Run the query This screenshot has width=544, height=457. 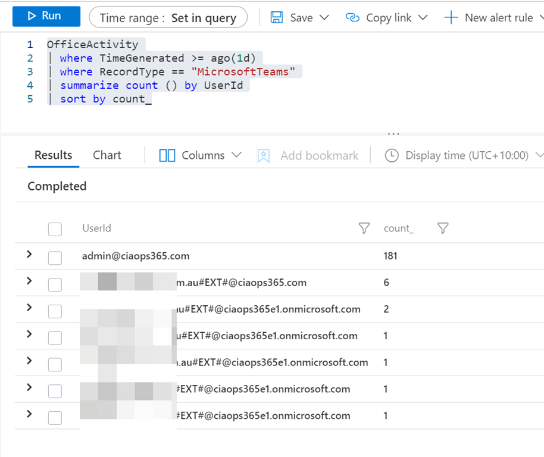click(x=46, y=16)
